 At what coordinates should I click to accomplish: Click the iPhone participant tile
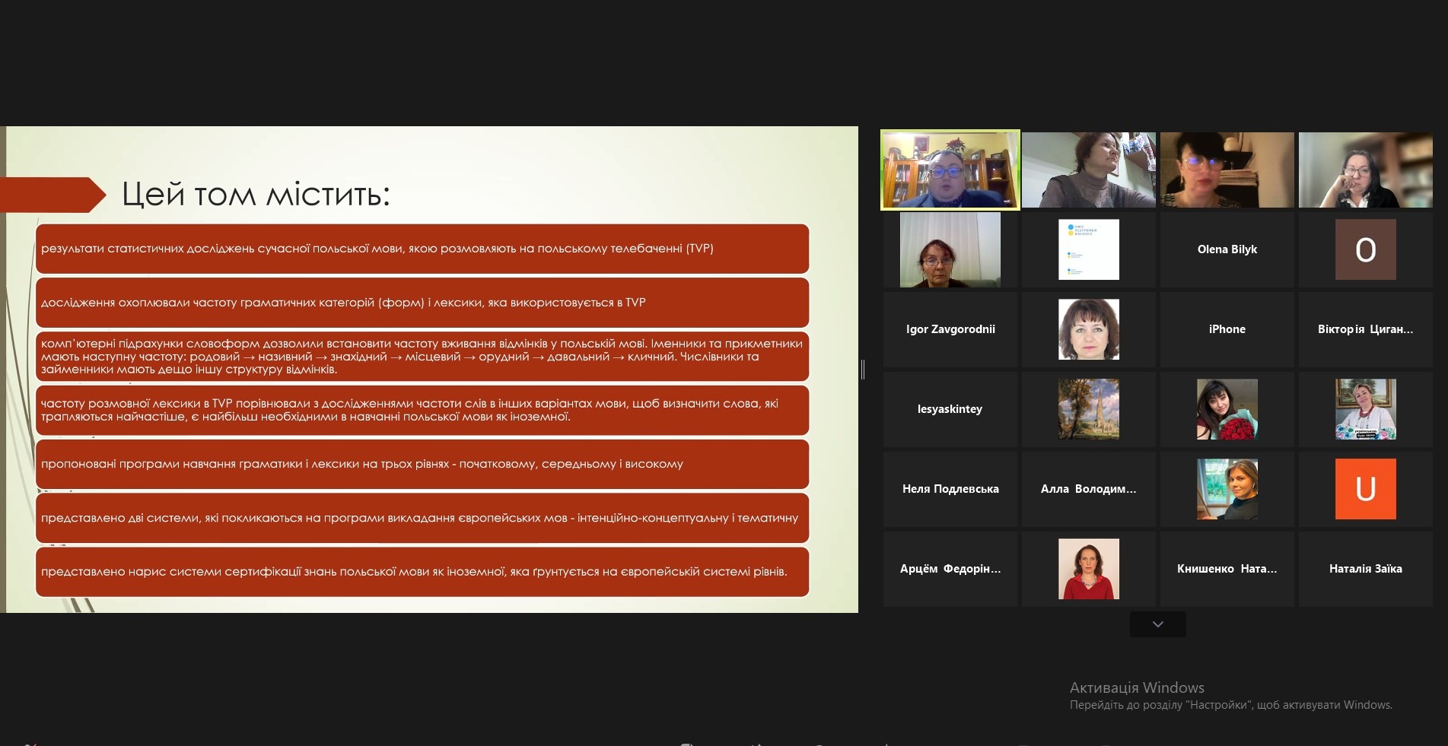tap(1227, 329)
